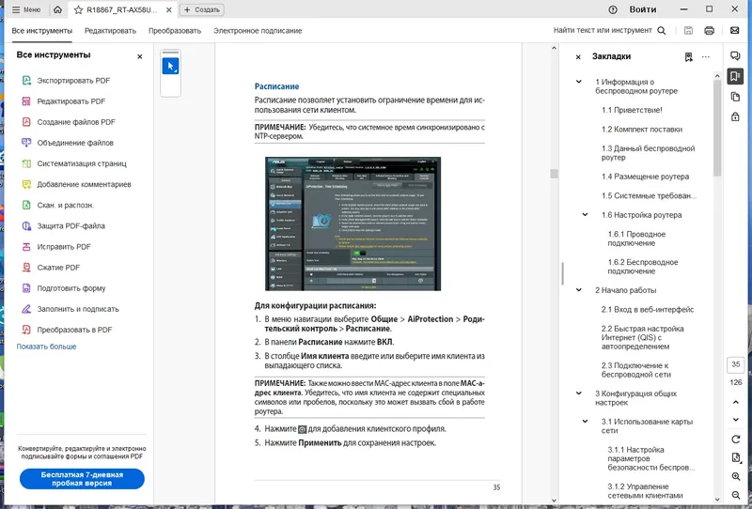Open the Меню hamburger menu
The width and height of the screenshot is (752, 509).
click(x=26, y=9)
